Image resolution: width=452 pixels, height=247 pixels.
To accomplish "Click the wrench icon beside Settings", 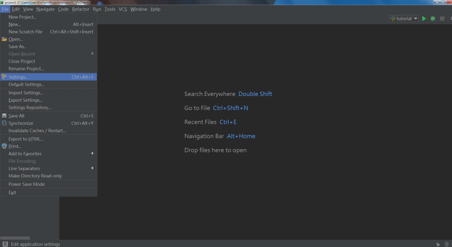I will pyautogui.click(x=4, y=77).
